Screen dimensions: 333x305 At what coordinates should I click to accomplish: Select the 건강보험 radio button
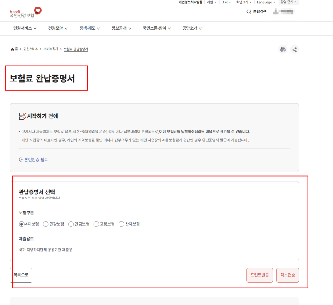point(45,224)
